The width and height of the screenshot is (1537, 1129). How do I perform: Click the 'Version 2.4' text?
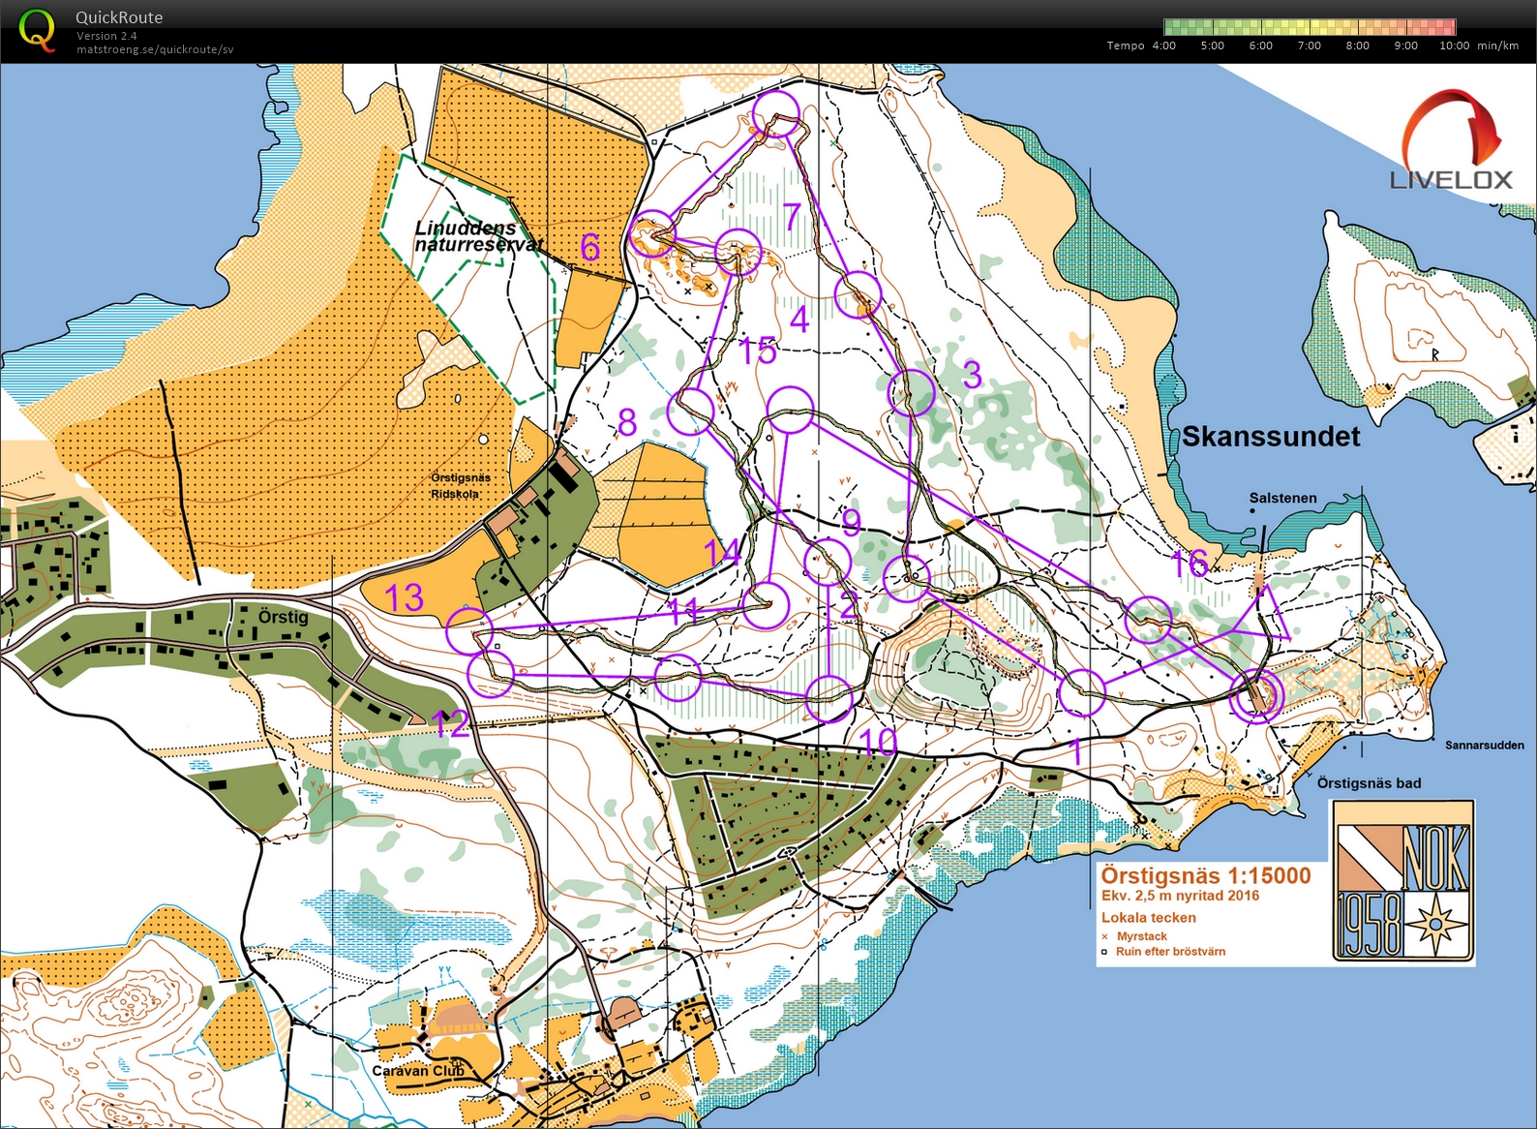pyautogui.click(x=106, y=36)
